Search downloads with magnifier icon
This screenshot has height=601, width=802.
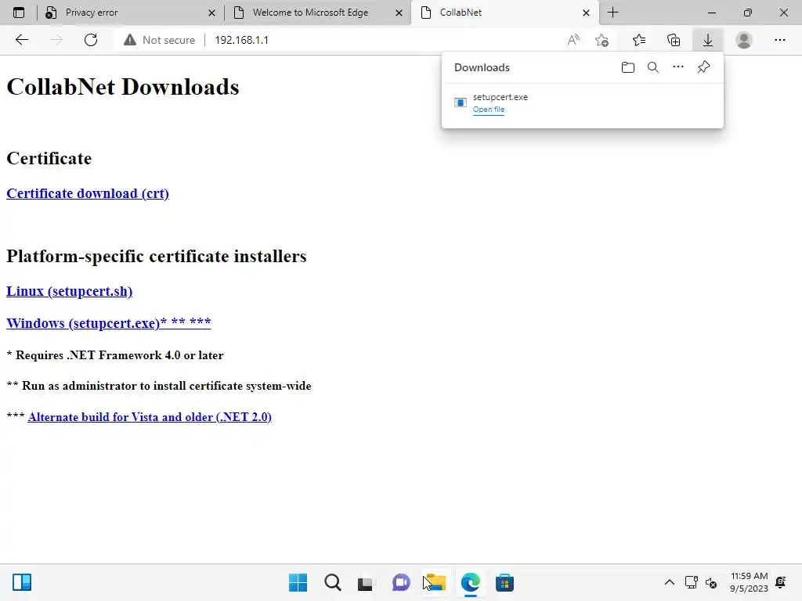click(x=653, y=67)
